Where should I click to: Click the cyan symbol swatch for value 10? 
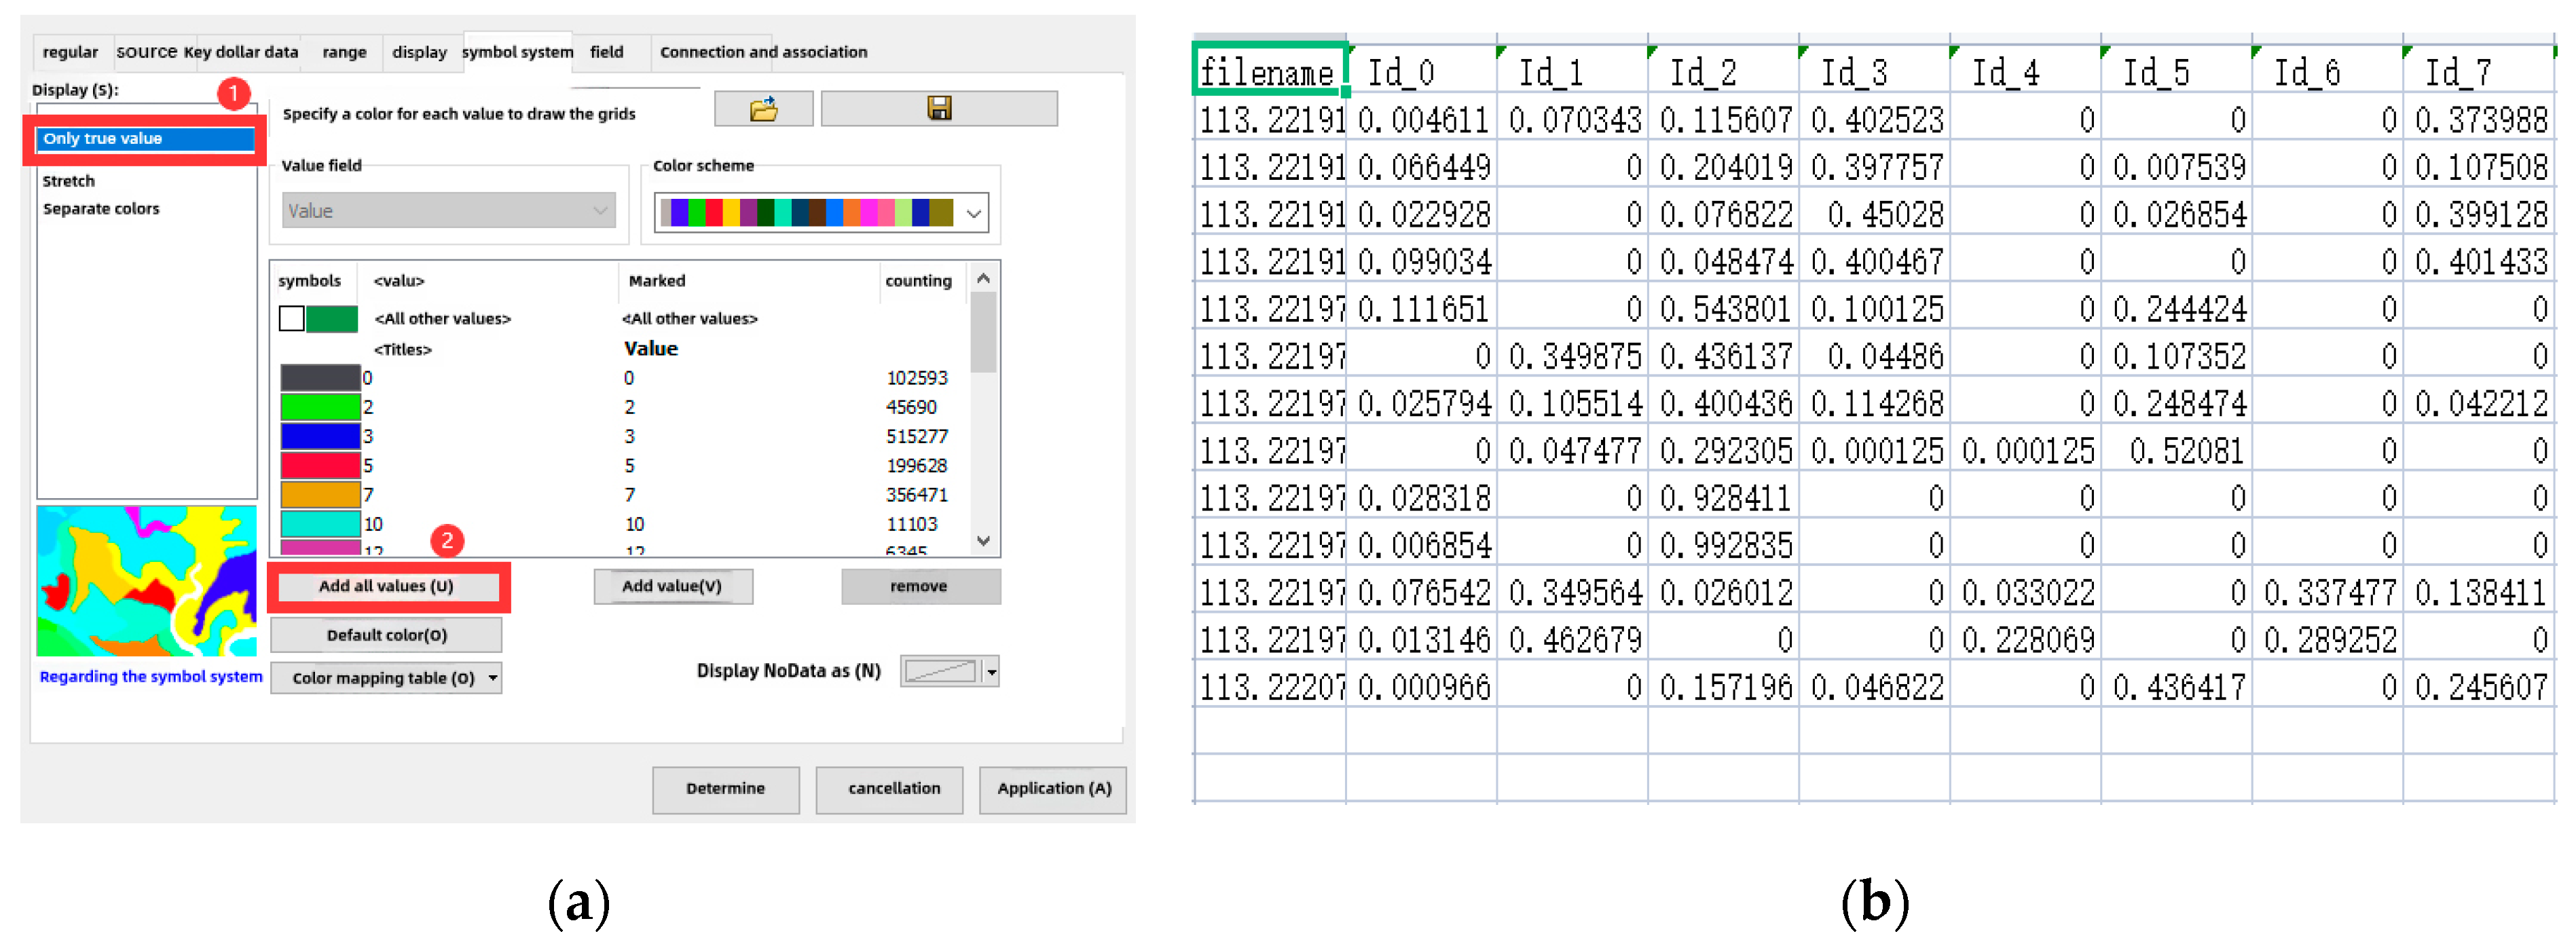coord(320,523)
